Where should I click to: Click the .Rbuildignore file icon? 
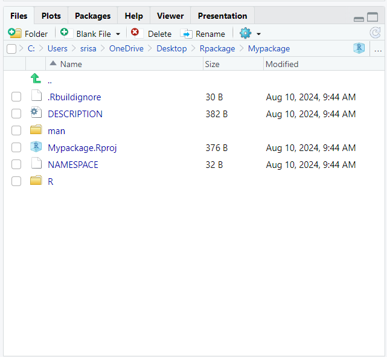pos(36,95)
